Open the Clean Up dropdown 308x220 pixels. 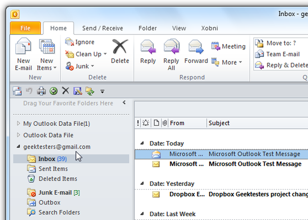pos(86,54)
